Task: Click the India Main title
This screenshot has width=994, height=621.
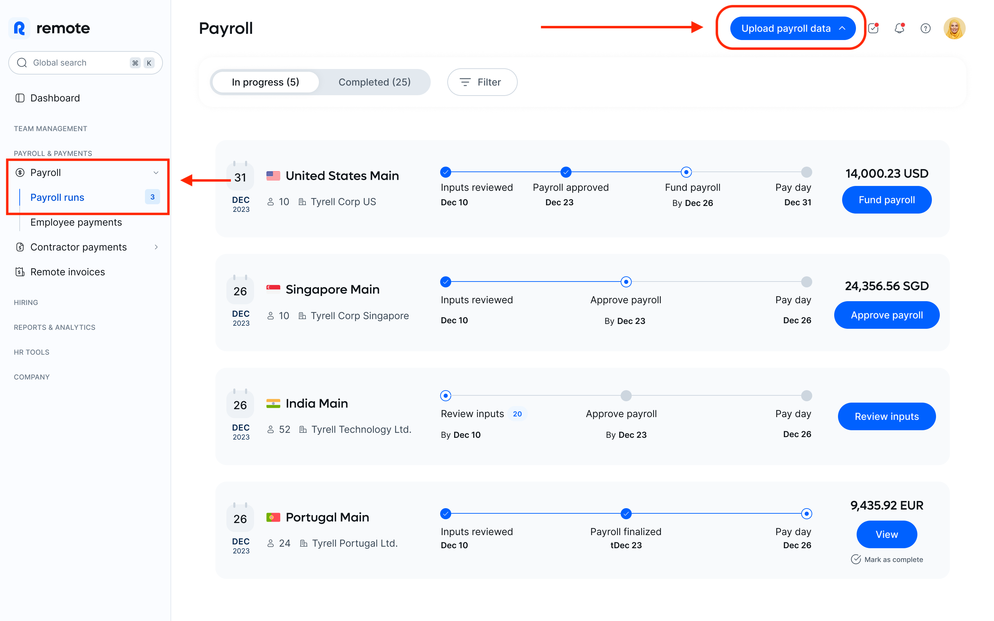Action: tap(317, 403)
